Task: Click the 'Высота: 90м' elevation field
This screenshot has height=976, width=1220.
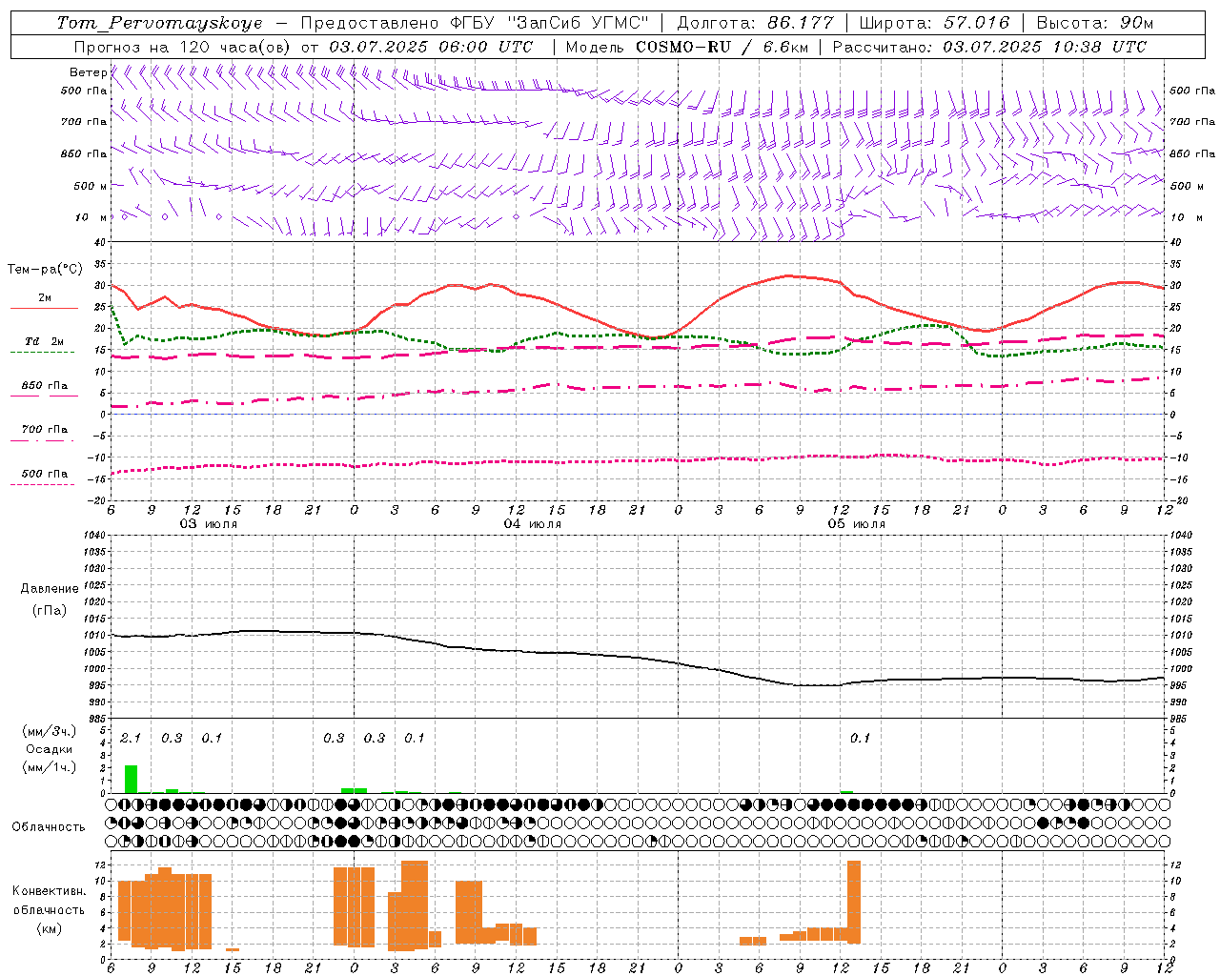Action: coord(1094,23)
